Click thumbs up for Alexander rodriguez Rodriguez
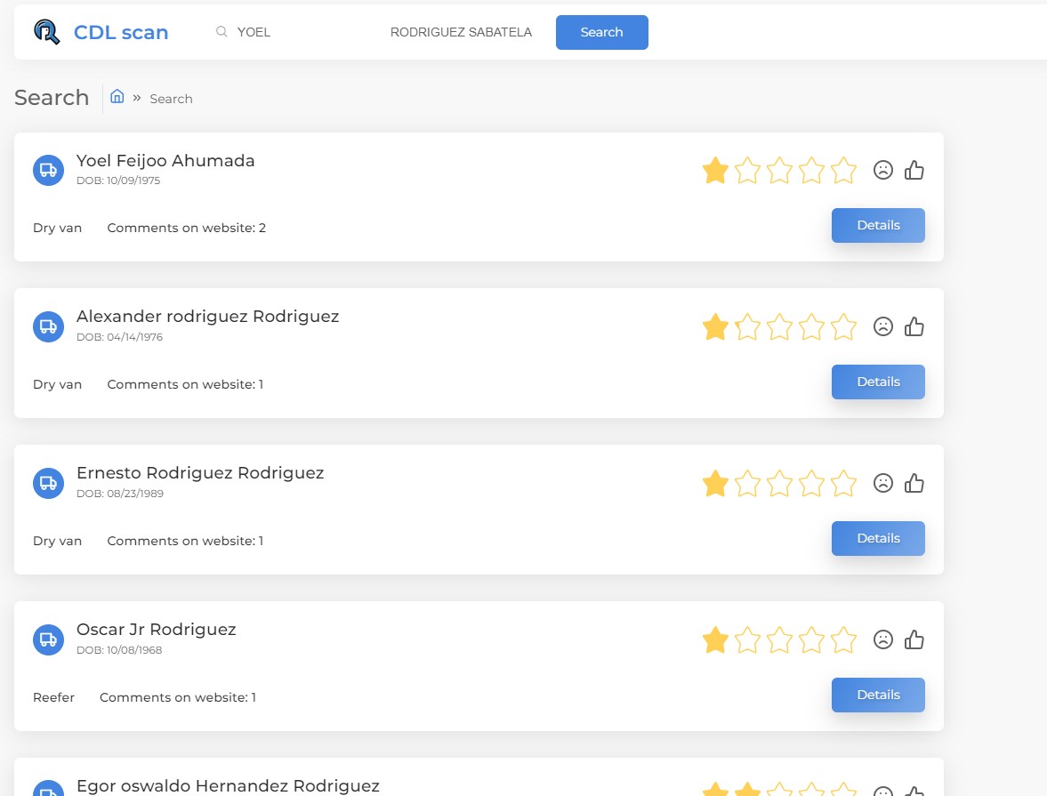Screen dimensions: 1047x796 [x=914, y=326]
